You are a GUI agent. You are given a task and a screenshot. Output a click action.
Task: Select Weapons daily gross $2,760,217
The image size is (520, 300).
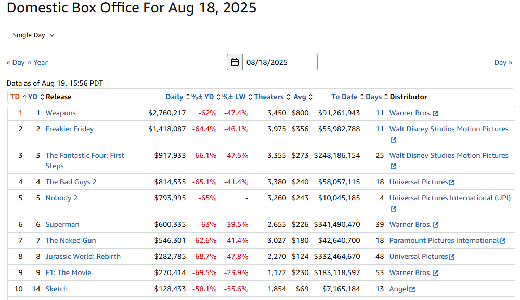click(167, 113)
